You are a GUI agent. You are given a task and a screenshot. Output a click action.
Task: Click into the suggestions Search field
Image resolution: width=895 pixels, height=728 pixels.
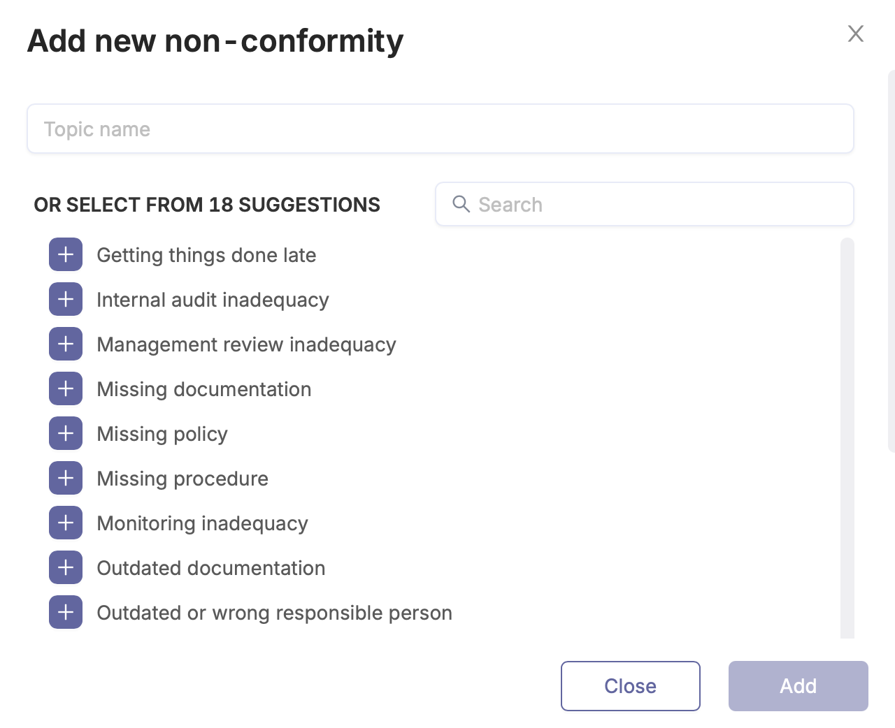pos(645,204)
